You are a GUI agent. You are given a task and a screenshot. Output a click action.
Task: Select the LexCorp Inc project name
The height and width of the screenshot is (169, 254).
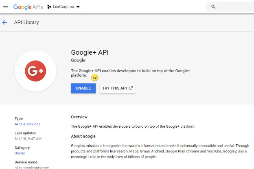pos(63,7)
